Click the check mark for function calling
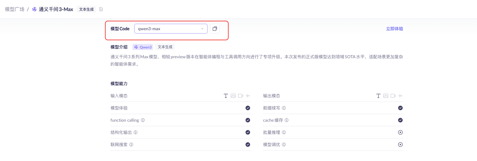The height and width of the screenshot is (161, 477). (248, 120)
